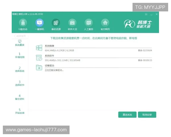Viewport: 171px width, 137px height.
Task: Go back via 返回主页 link
Action: [20, 36]
